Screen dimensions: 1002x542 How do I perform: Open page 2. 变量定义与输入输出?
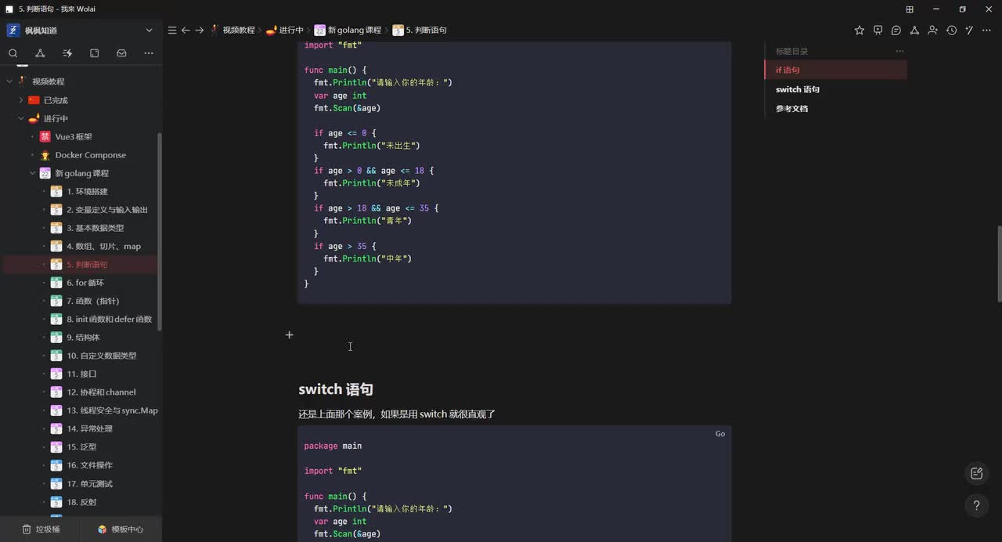pos(106,210)
